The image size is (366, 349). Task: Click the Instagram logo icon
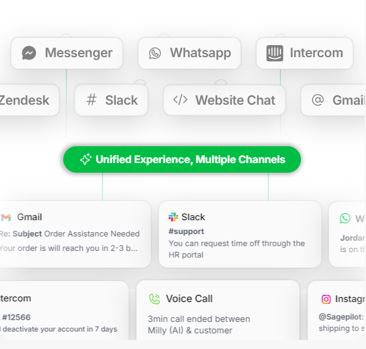[326, 298]
